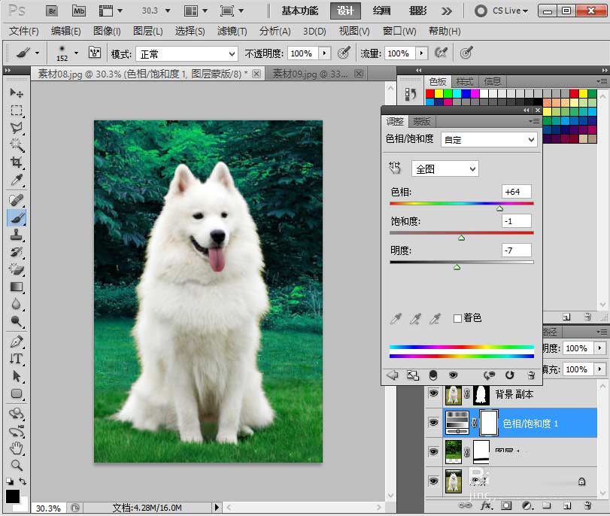The width and height of the screenshot is (610, 516).
Task: Select the Move tool
Action: 17,93
